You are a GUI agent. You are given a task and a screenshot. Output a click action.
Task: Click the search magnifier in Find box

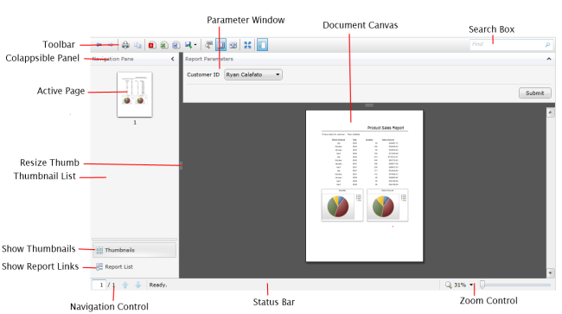(547, 45)
